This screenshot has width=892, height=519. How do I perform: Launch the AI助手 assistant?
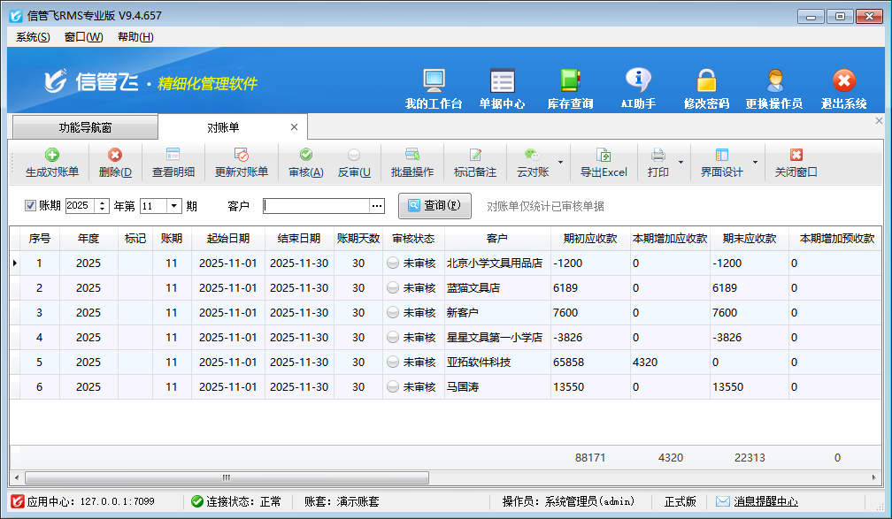(x=638, y=88)
